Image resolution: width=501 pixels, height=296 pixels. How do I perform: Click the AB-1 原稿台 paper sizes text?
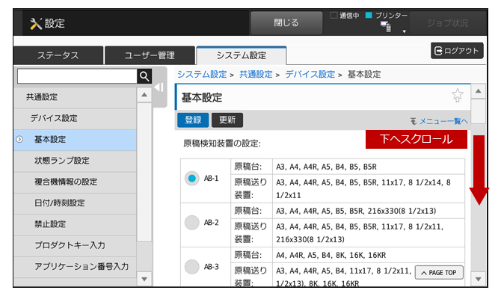click(326, 167)
